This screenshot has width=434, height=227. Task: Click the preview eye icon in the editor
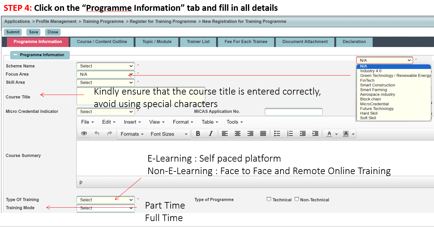pyautogui.click(x=84, y=134)
